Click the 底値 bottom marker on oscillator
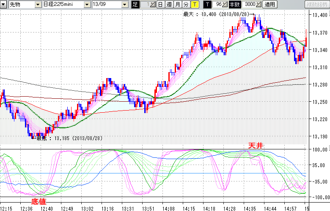Image resolution: width=330 pixels, height=211 pixels. click(x=39, y=201)
